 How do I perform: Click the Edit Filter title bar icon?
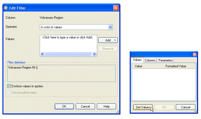[x=6, y=8]
